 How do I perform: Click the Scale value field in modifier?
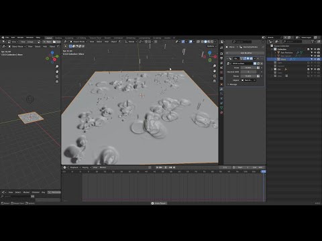pyautogui.click(x=248, y=68)
